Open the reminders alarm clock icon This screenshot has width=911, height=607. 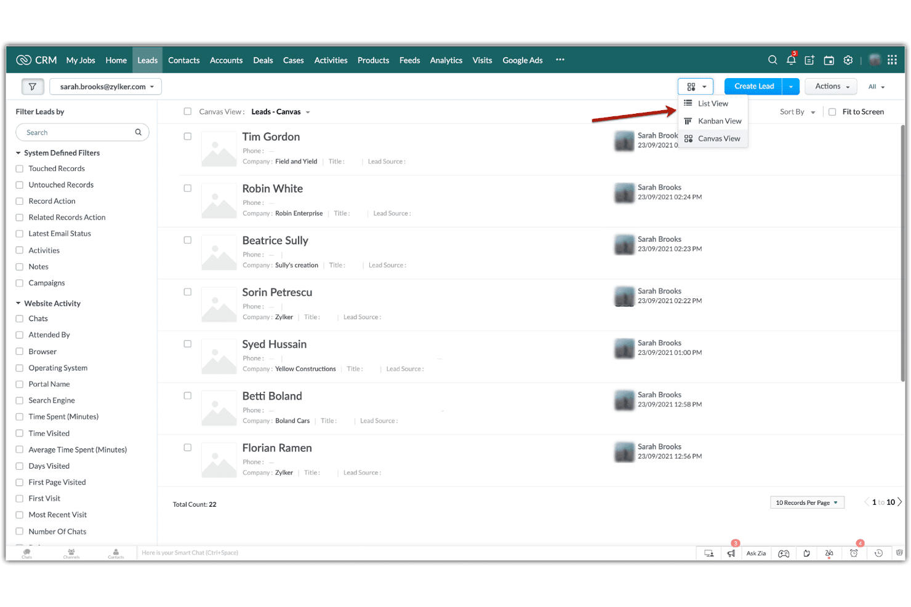(854, 553)
